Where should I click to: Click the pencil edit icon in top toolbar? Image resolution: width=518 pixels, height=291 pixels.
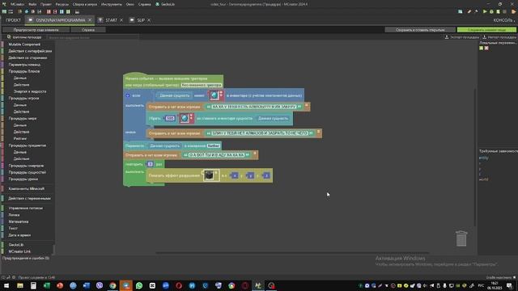(469, 11)
